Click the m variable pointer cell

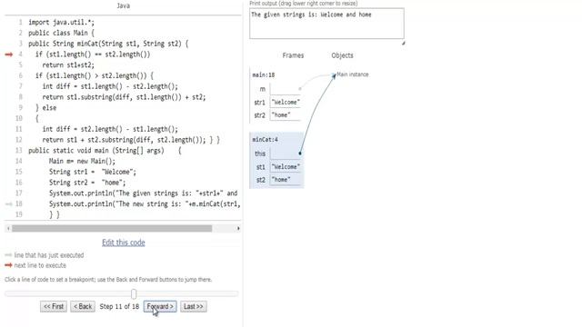(286, 89)
